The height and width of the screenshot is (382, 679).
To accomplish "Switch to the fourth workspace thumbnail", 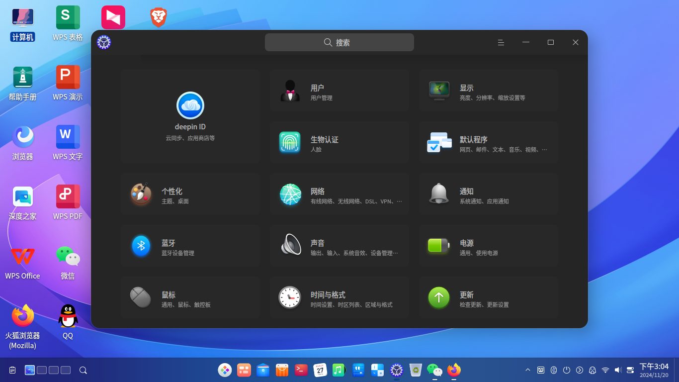I will [66, 370].
